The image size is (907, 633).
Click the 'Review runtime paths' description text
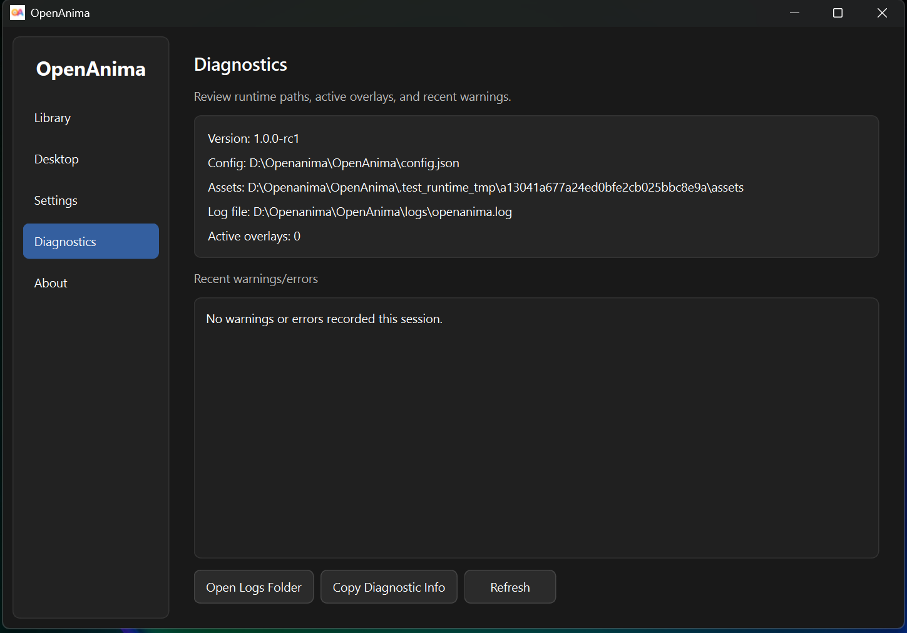click(352, 96)
